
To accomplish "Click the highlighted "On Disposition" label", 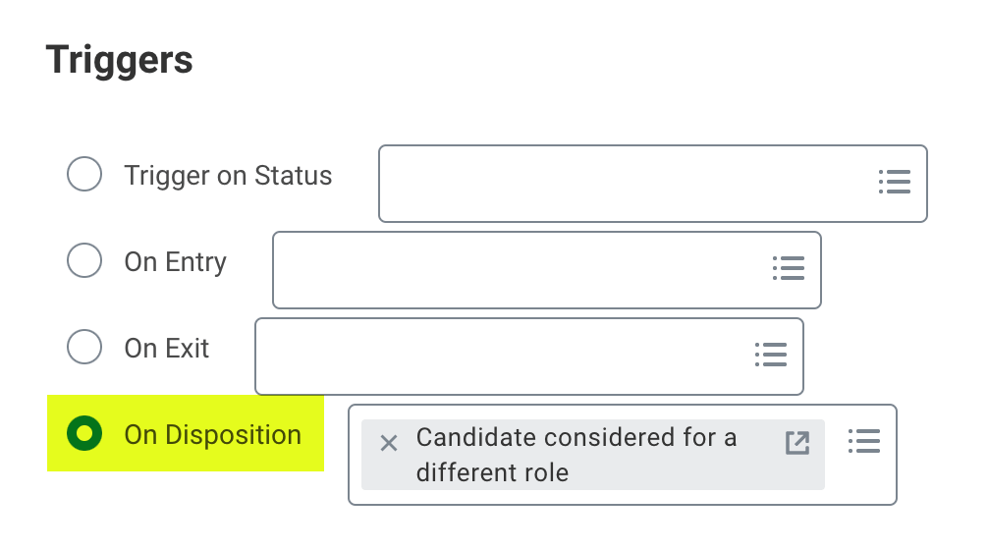I will tap(212, 434).
